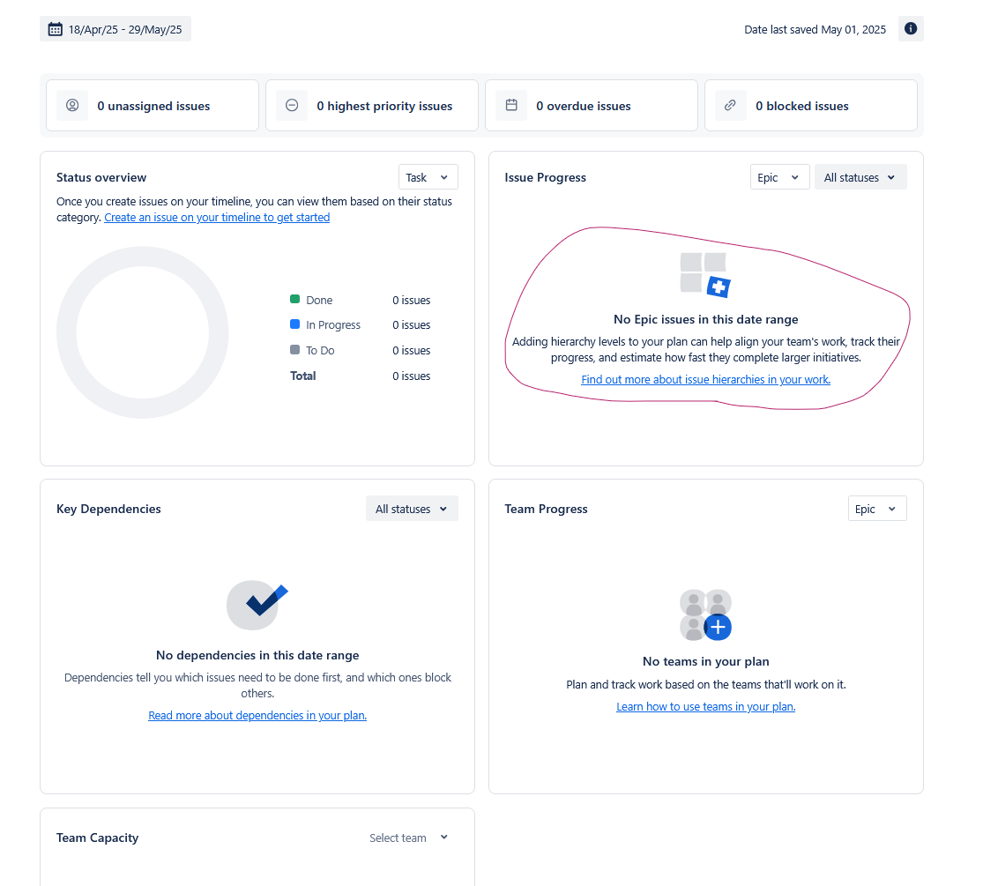
Task: Open the All statuses dropdown in Key Dependencies
Action: click(412, 508)
